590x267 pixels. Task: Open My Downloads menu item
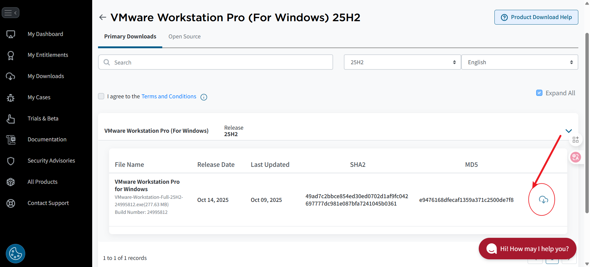tap(46, 76)
